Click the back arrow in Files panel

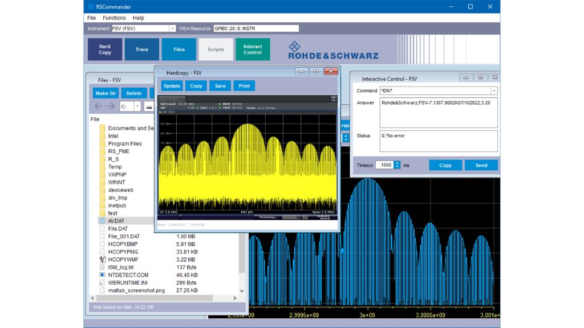coord(98,106)
